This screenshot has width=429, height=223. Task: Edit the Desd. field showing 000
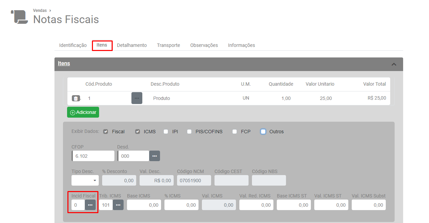pos(133,156)
